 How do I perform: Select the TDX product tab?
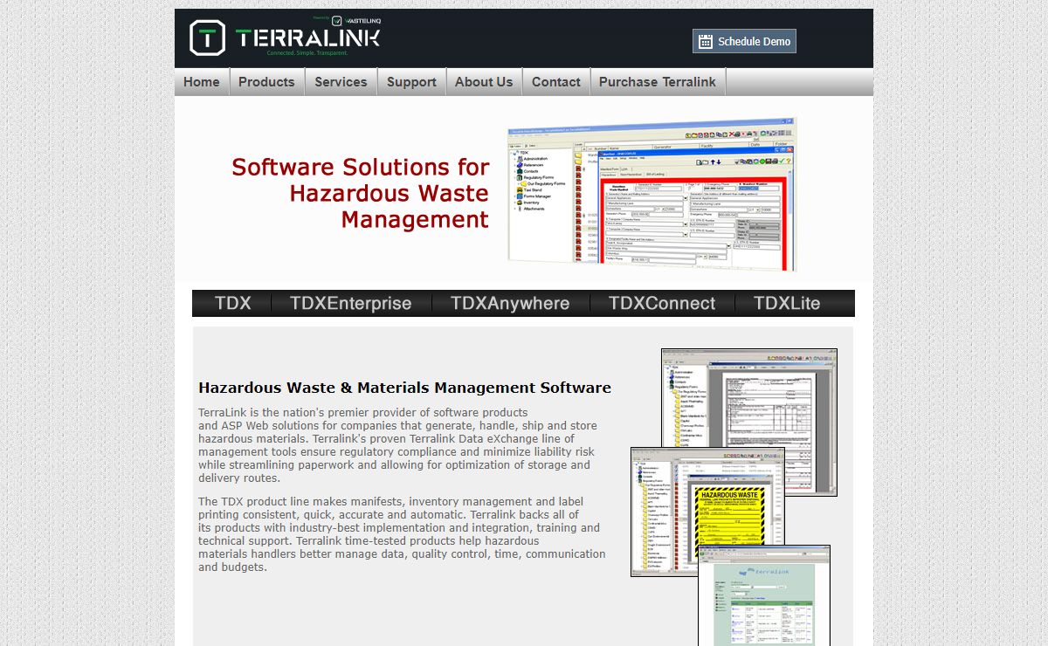click(232, 303)
